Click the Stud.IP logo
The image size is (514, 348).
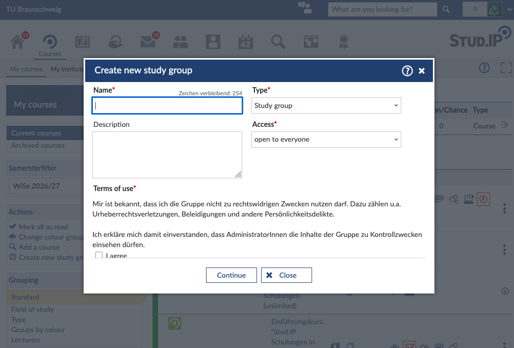click(x=480, y=37)
